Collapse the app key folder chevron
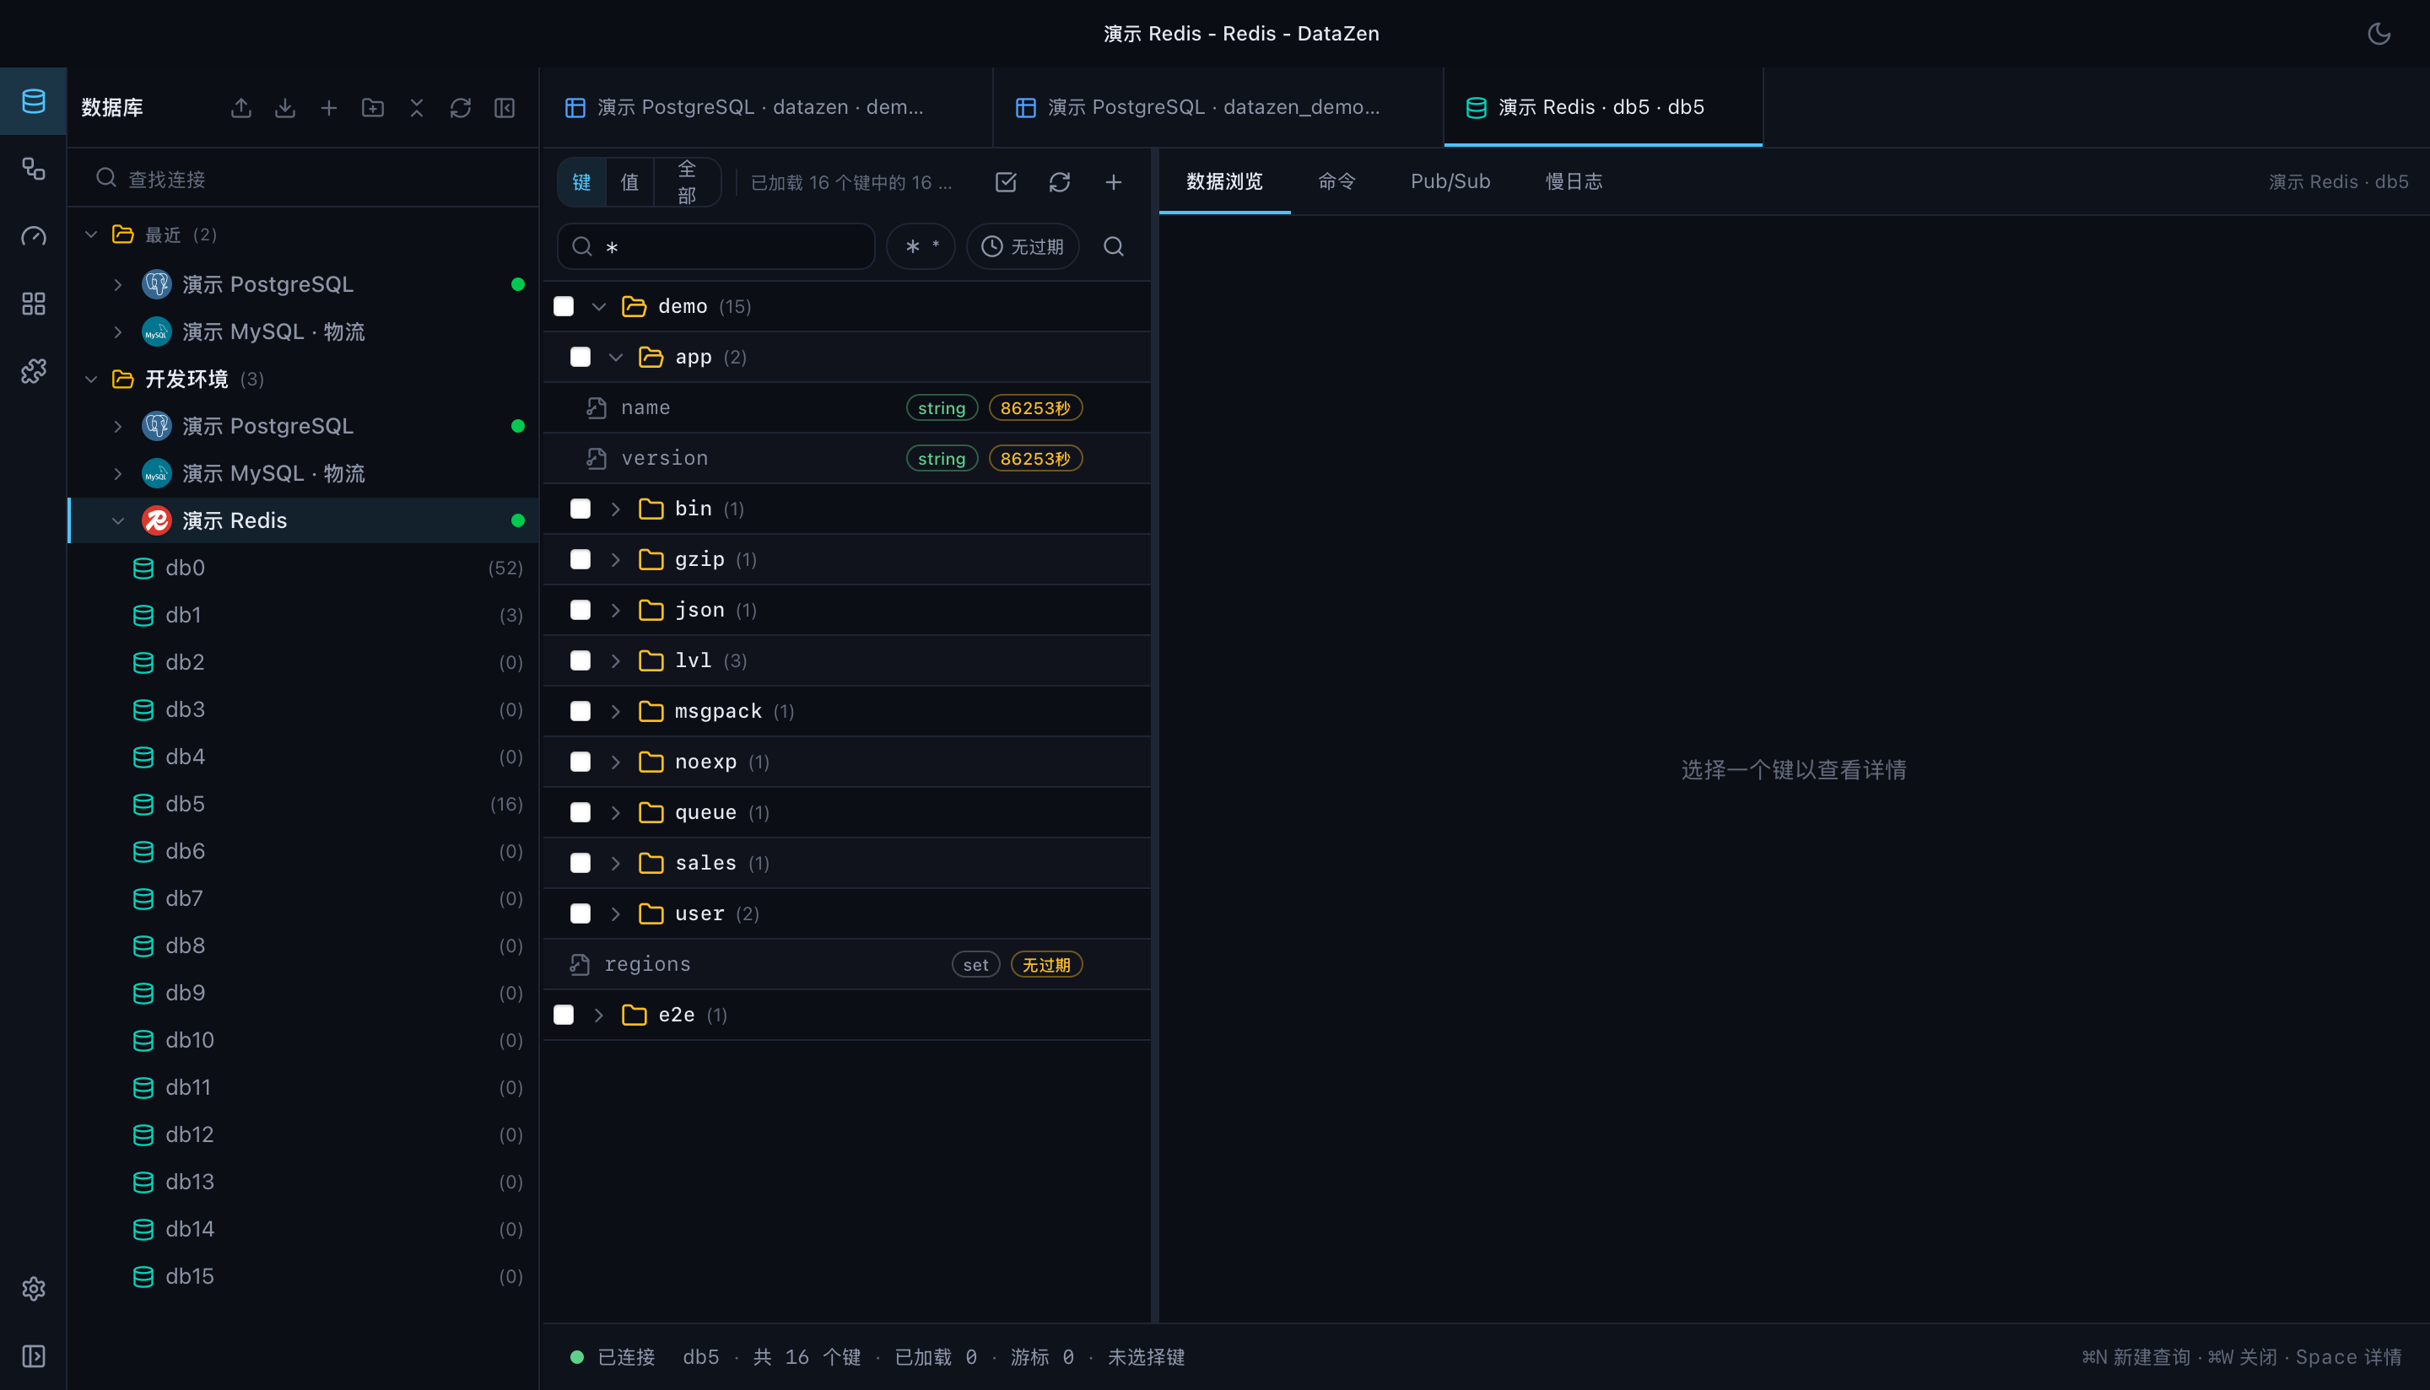2430x1390 pixels. (x=616, y=357)
